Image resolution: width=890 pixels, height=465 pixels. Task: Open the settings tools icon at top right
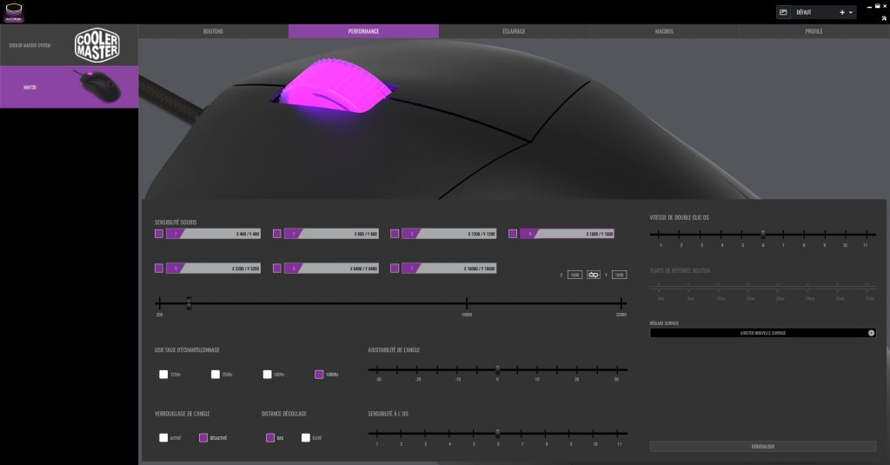[x=882, y=17]
